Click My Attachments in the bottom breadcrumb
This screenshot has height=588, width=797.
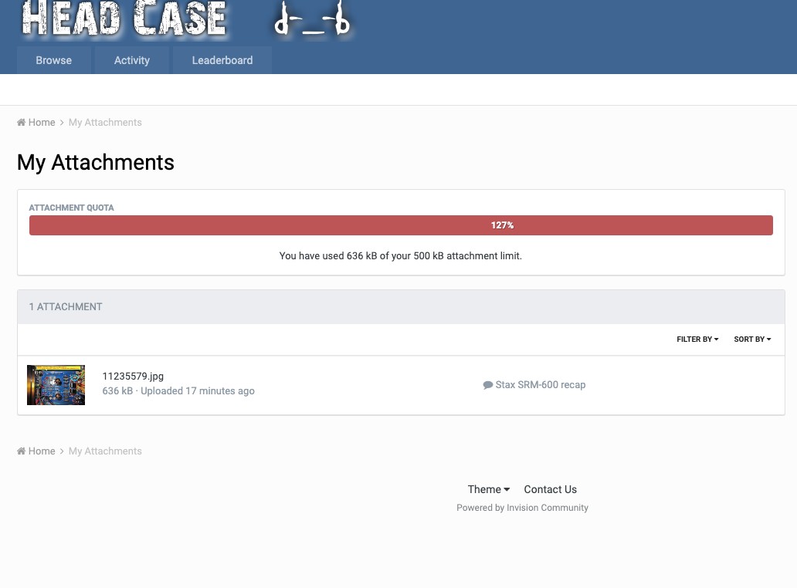pos(105,451)
